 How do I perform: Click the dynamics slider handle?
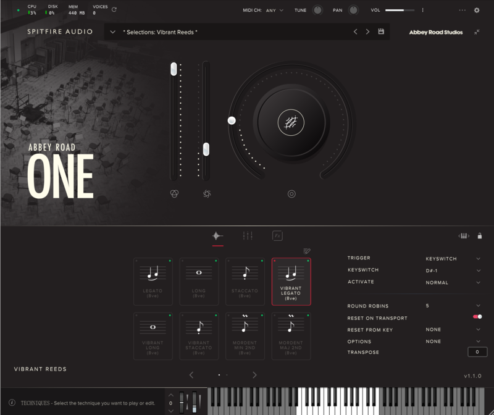tap(206, 149)
